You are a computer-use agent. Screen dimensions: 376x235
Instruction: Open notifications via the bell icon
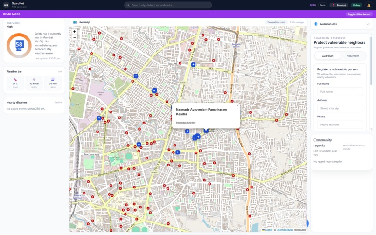point(369,5)
